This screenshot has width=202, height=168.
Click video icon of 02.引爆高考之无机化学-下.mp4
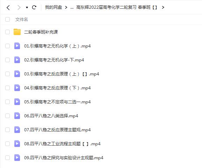click(17, 60)
